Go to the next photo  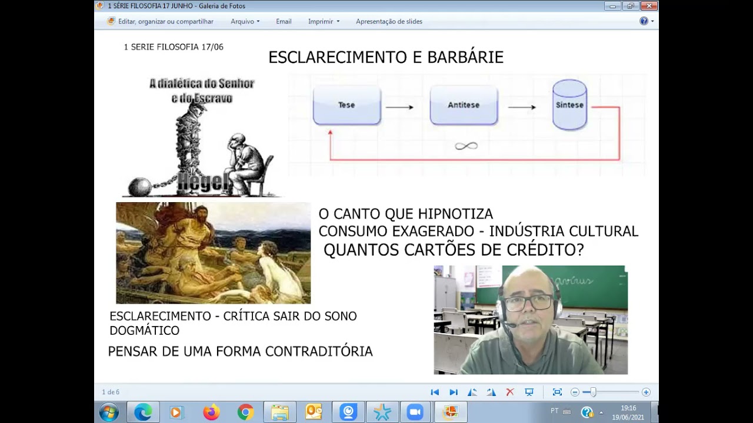tap(454, 392)
